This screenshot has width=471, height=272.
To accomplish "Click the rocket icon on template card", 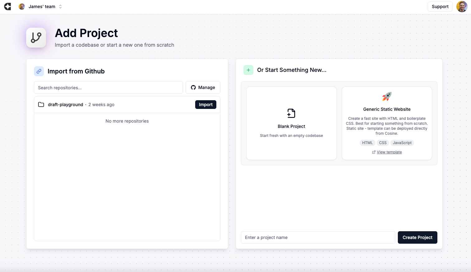I will coord(387,96).
